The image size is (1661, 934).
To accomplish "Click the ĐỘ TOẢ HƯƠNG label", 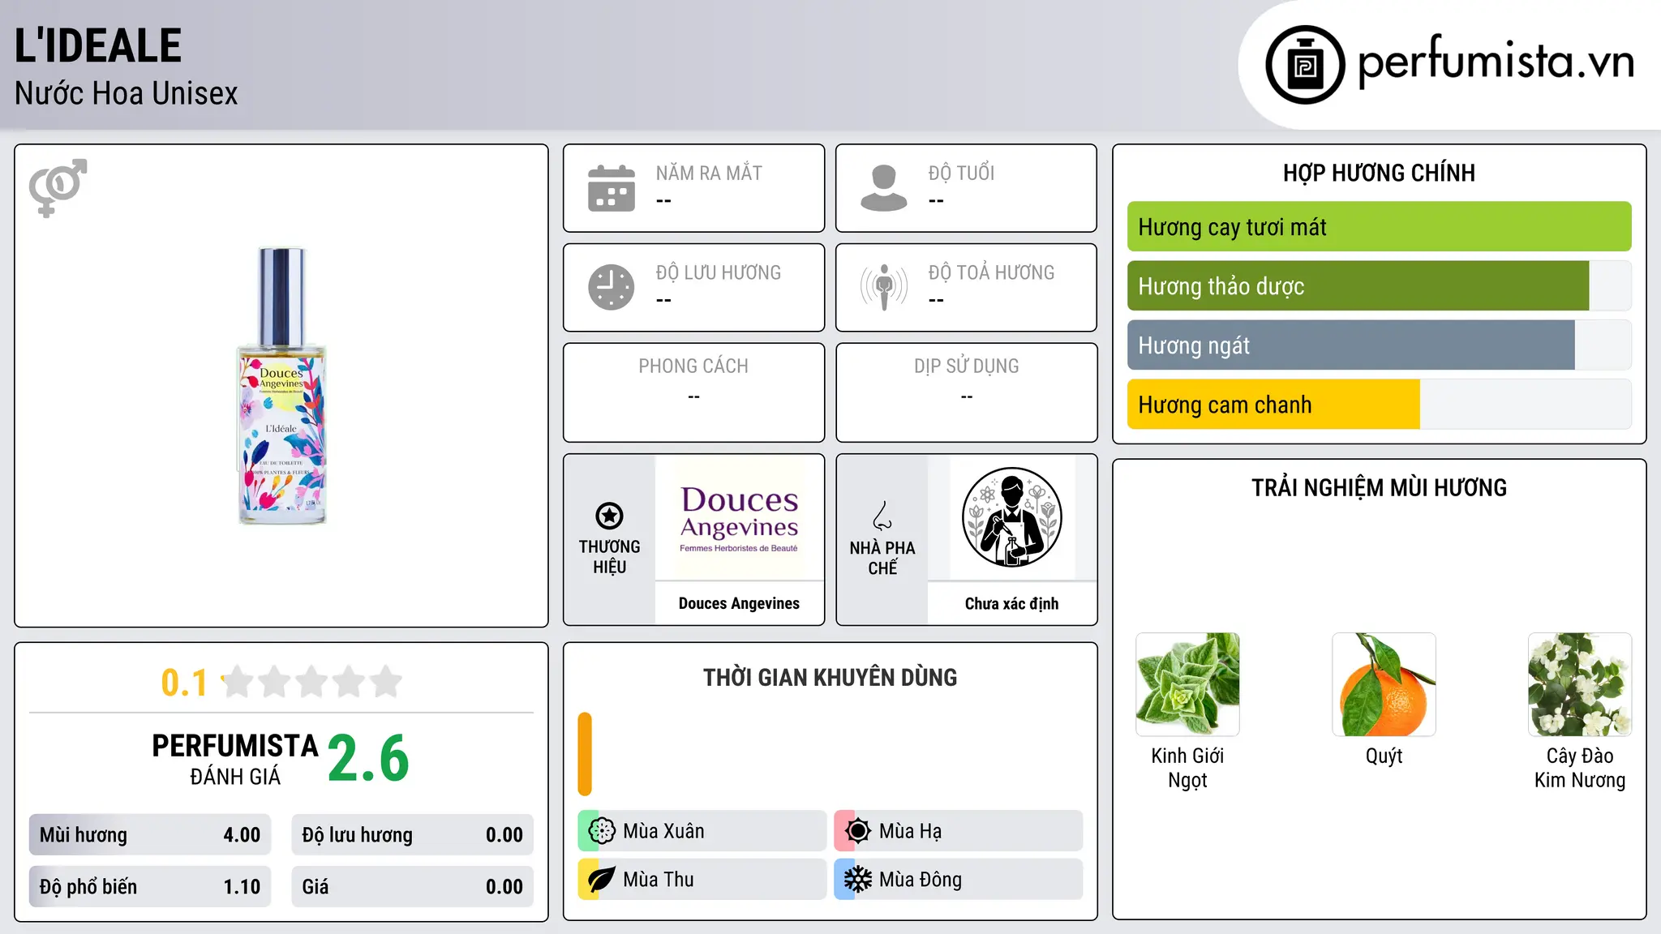I will pos(991,272).
